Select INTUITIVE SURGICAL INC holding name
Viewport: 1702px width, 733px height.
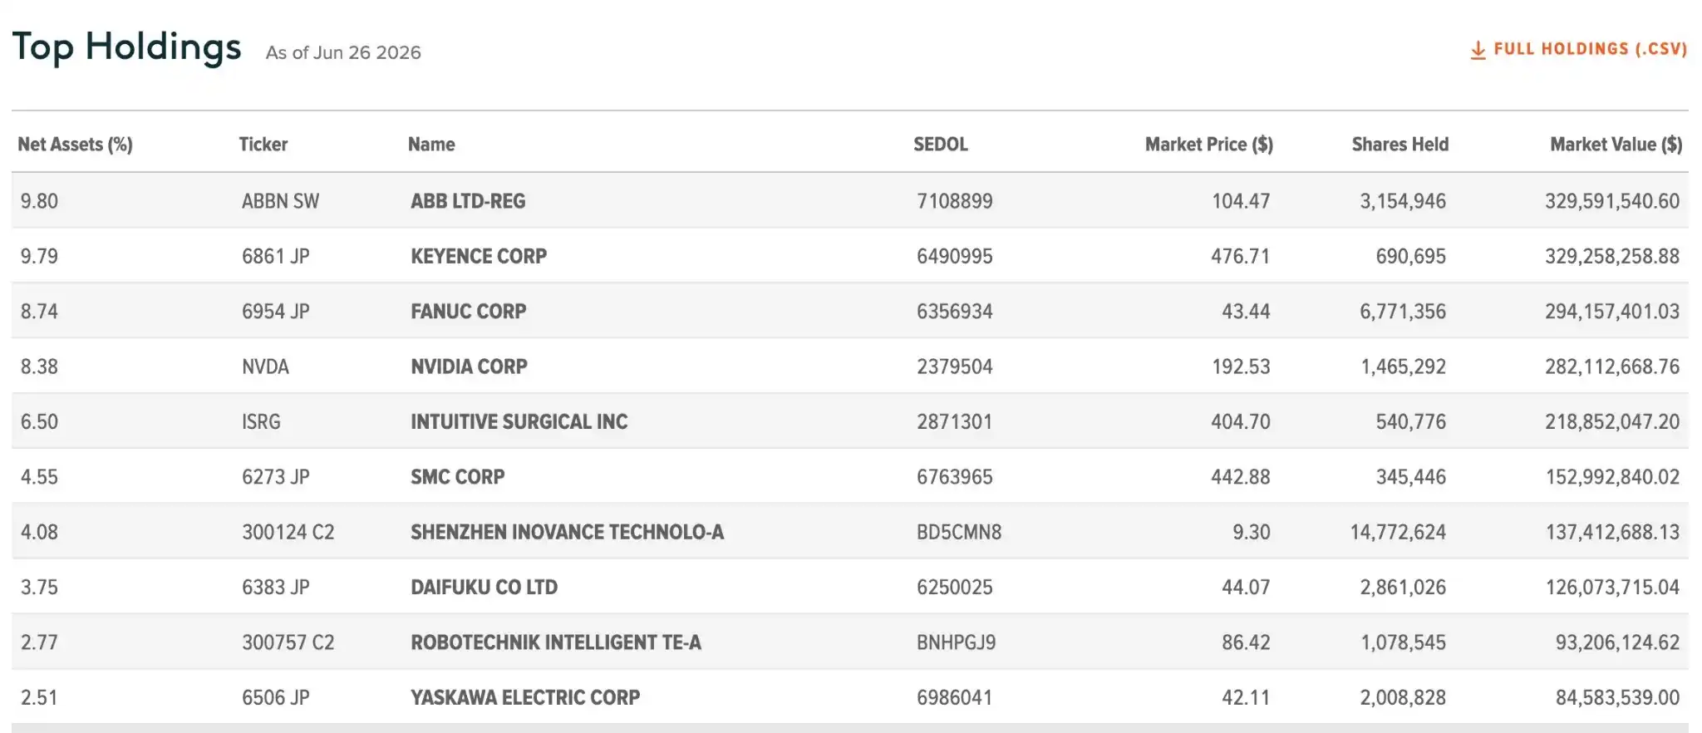tap(519, 422)
